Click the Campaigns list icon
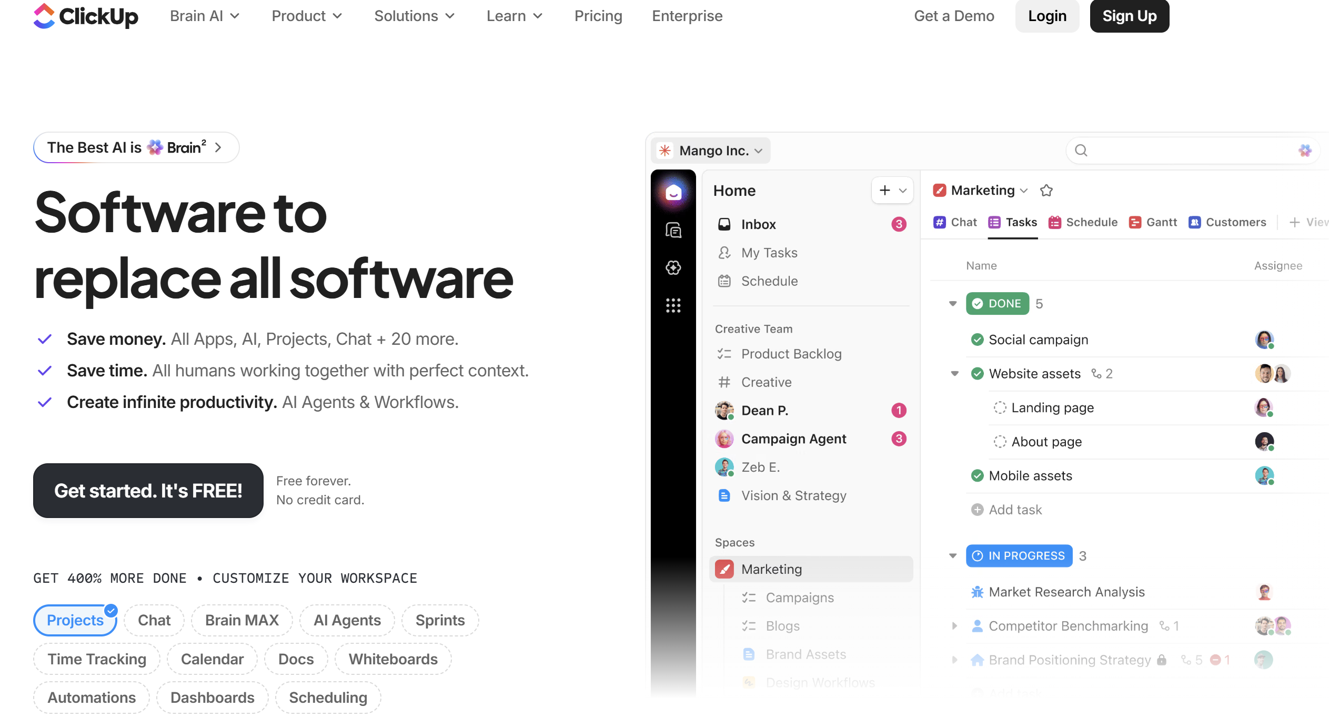Screen dimensions: 1329x717 click(x=749, y=597)
